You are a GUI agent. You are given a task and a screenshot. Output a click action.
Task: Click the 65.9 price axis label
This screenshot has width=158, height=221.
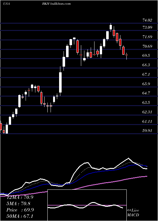pos(146,84)
